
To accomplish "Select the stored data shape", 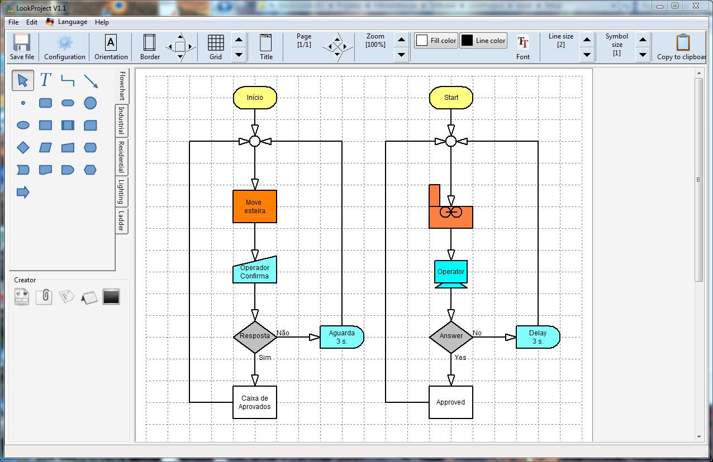I will click(23, 170).
